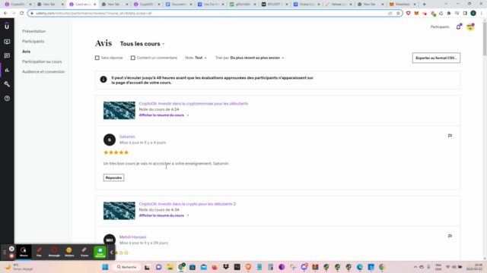Viewport: 487px width, 273px height.
Task: Open the MetaMask fox extension icon
Action: tap(416, 14)
